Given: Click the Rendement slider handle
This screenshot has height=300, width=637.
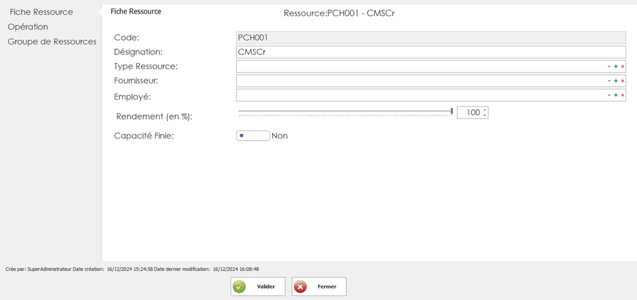Looking at the screenshot, I should [x=452, y=111].
